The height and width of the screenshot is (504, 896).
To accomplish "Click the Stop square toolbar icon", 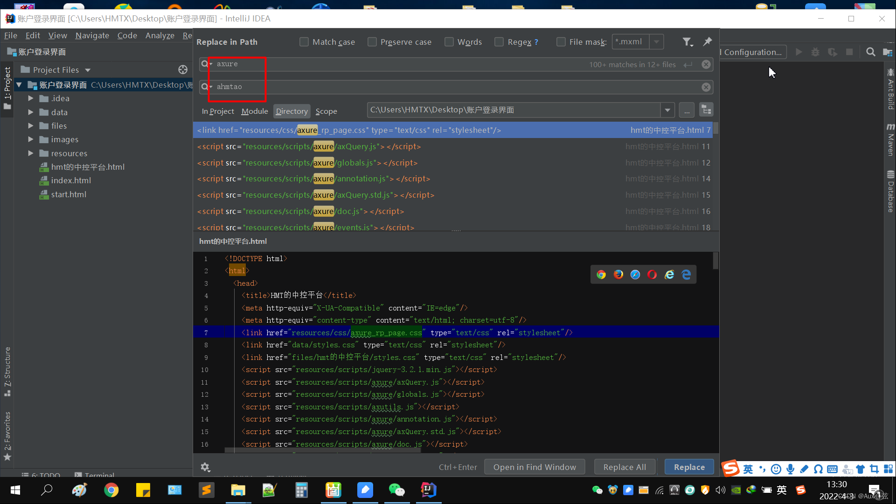I will 849,52.
